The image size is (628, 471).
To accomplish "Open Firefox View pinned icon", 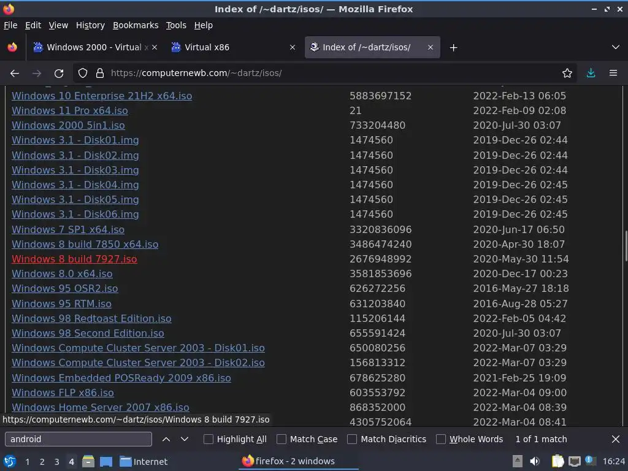I will [x=12, y=47].
